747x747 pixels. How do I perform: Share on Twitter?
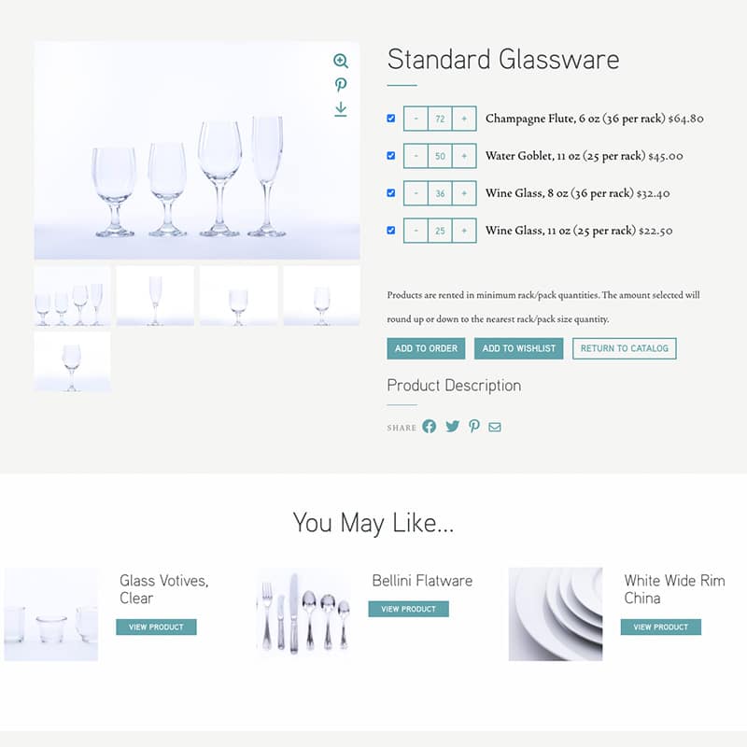click(452, 426)
